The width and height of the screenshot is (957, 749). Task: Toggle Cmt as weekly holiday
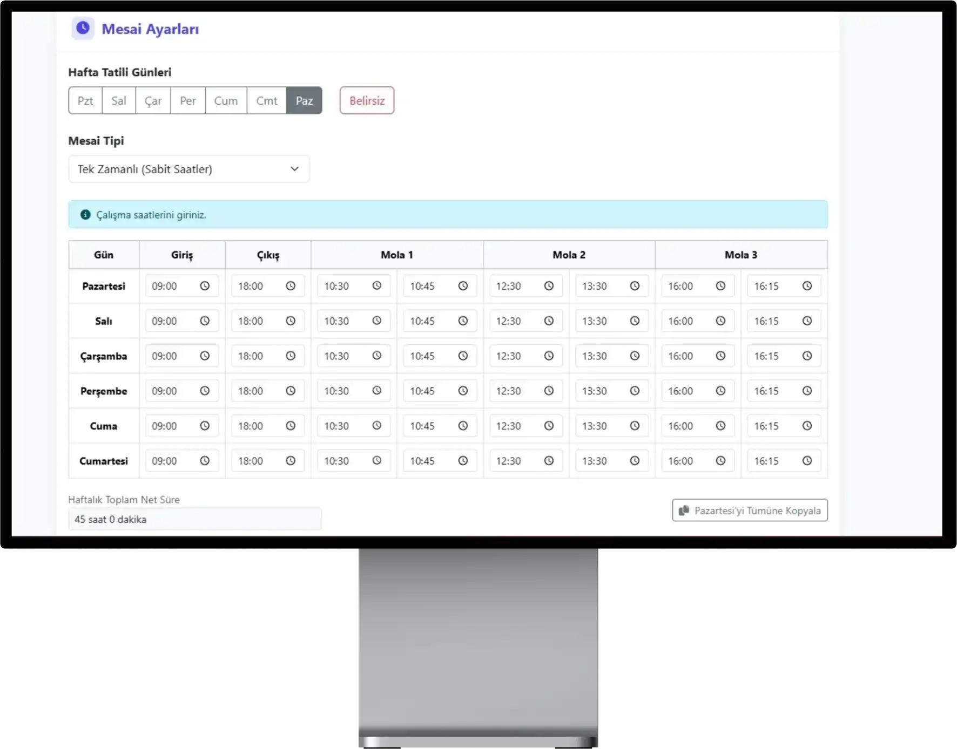pos(266,101)
